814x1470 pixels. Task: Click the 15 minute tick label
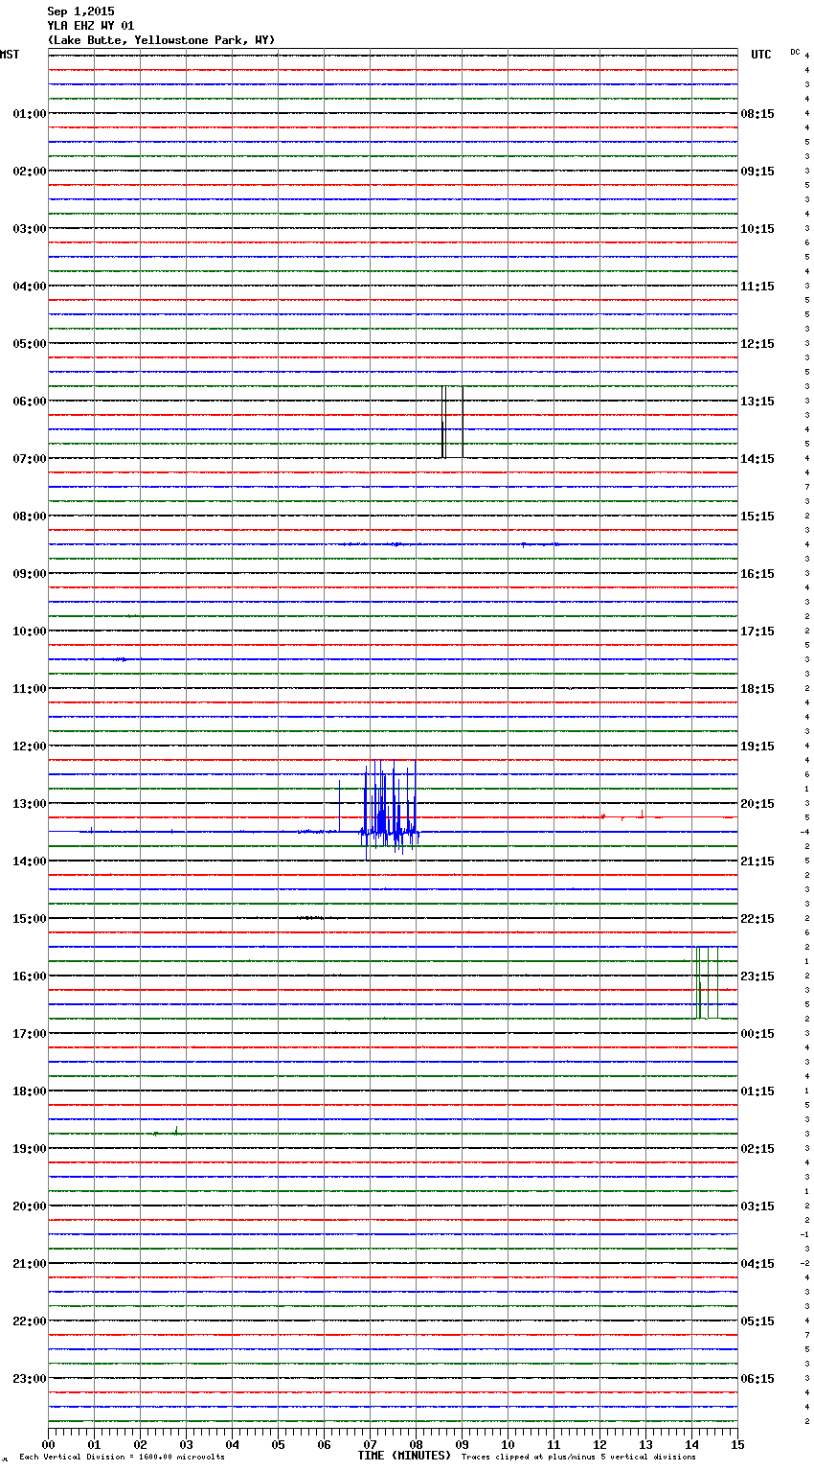tap(736, 1444)
